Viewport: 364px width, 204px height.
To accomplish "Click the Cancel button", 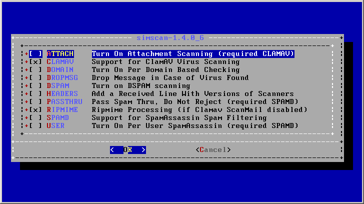I will (213, 150).
